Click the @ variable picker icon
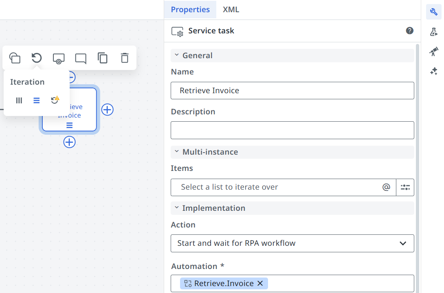 [386, 187]
